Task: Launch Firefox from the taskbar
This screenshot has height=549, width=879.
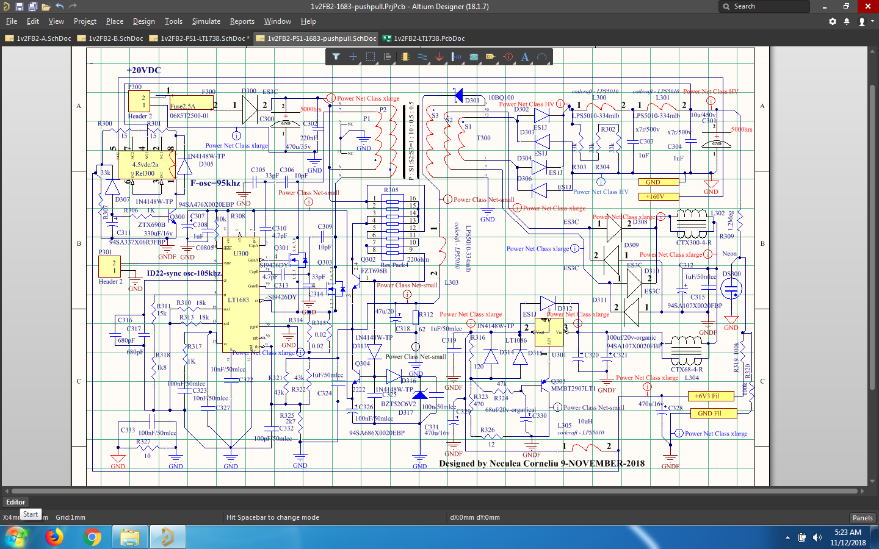Action: [54, 537]
